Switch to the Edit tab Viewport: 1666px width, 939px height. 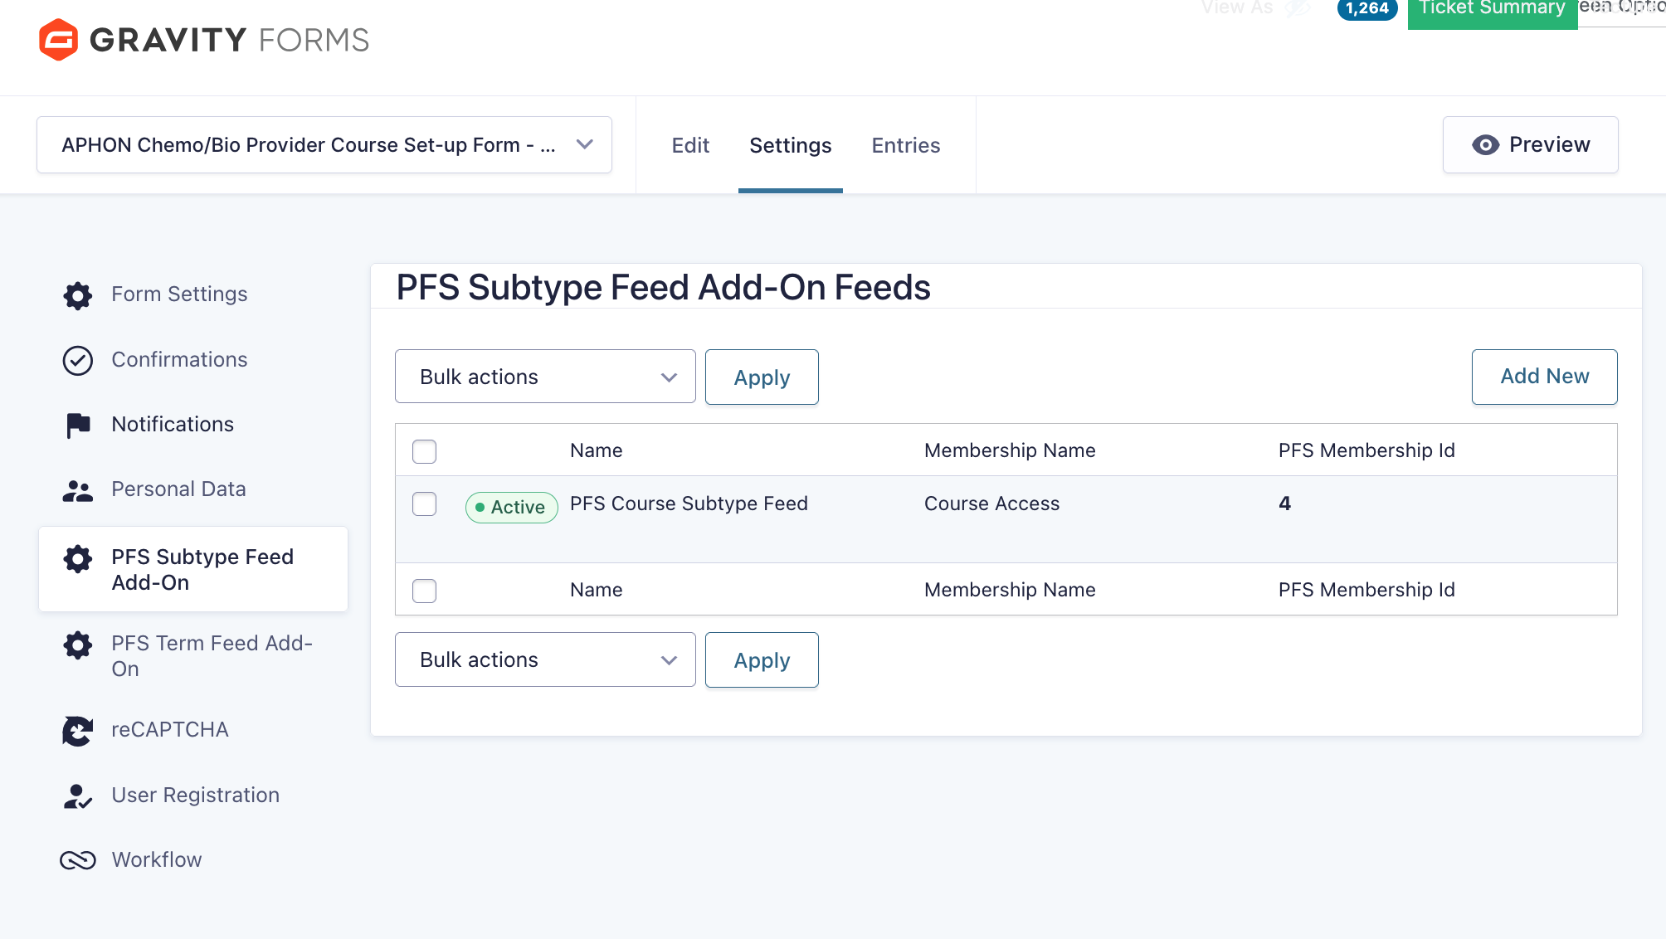(x=690, y=145)
